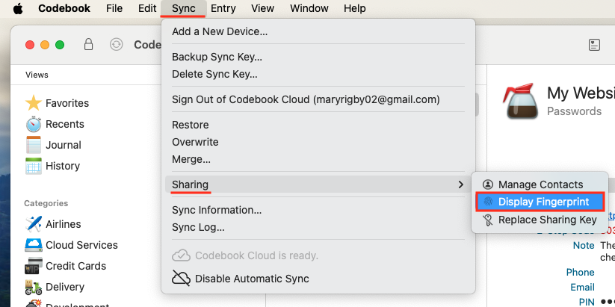The height and width of the screenshot is (307, 615).
Task: Click the lock icon in toolbar
Action: tap(89, 44)
